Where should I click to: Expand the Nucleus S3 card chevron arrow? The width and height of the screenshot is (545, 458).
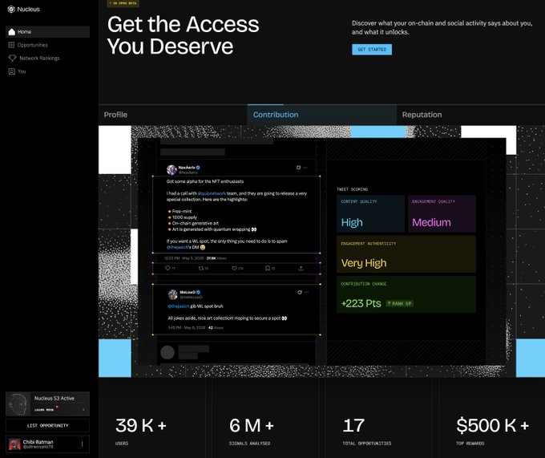point(83,410)
